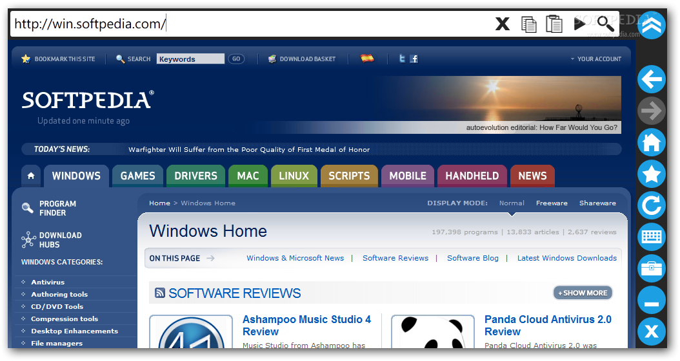The image size is (680, 361).
Task: Click the Home breadcrumb link
Action: point(159,203)
